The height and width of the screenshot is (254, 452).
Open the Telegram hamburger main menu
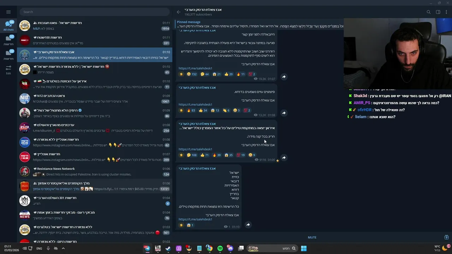[x=8, y=12]
